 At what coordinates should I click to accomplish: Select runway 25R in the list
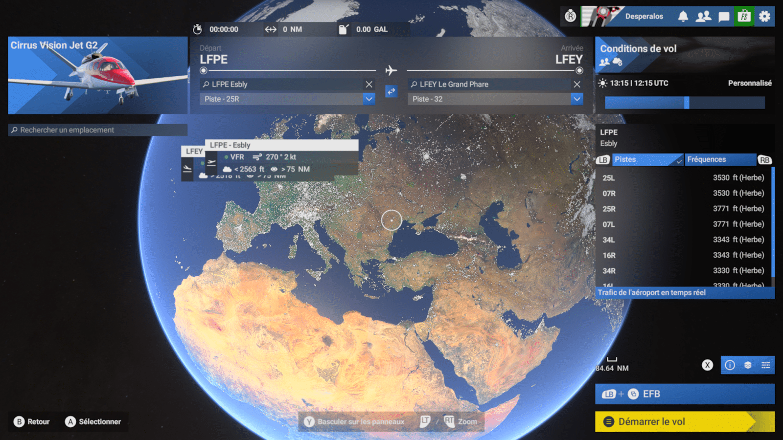pyautogui.click(x=683, y=209)
